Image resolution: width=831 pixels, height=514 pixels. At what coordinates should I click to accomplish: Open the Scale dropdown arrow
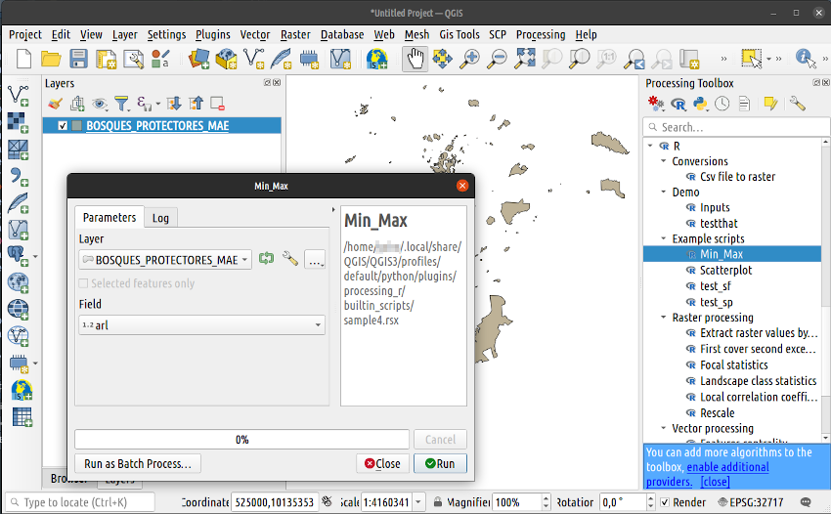[x=418, y=502]
